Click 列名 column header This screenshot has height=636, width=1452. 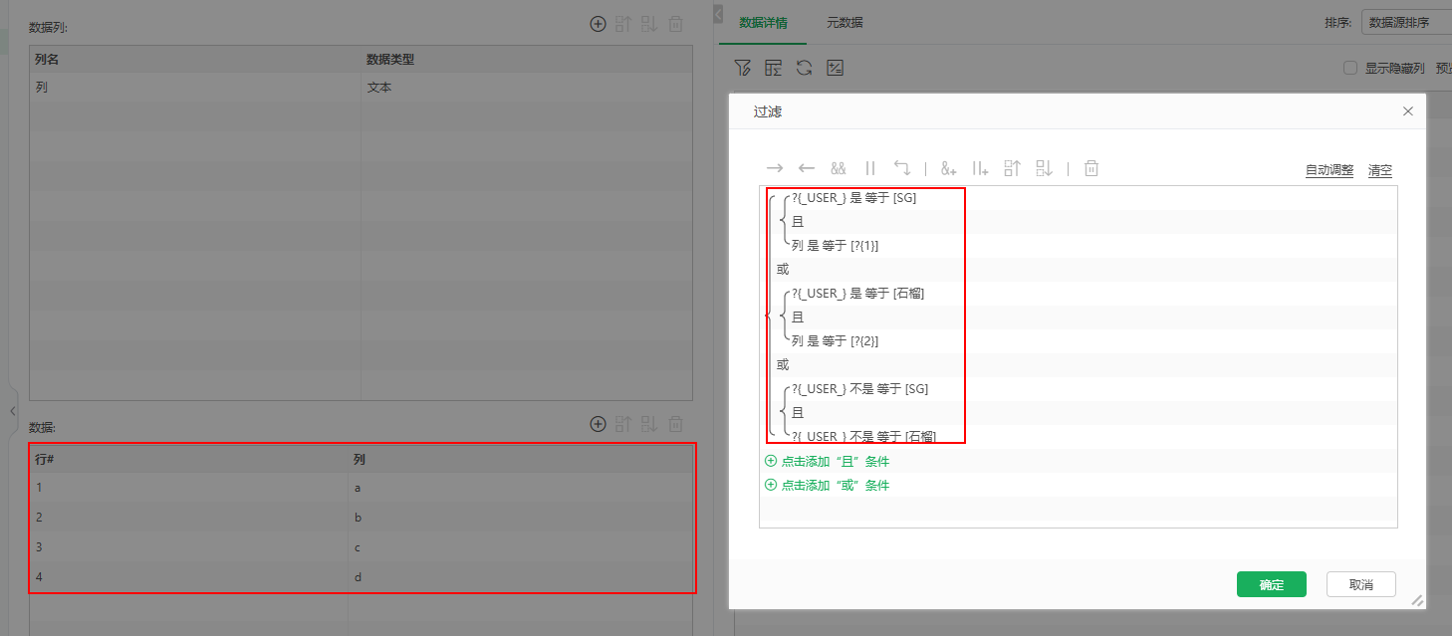195,60
